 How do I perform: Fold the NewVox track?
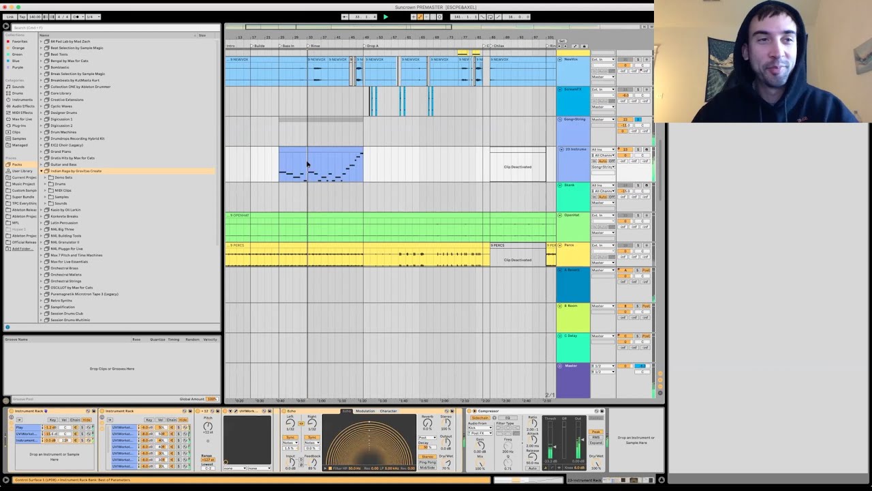(x=561, y=59)
